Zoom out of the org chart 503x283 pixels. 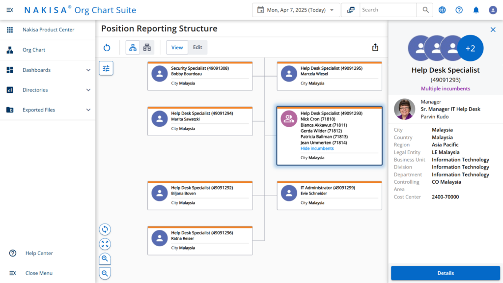point(105,273)
